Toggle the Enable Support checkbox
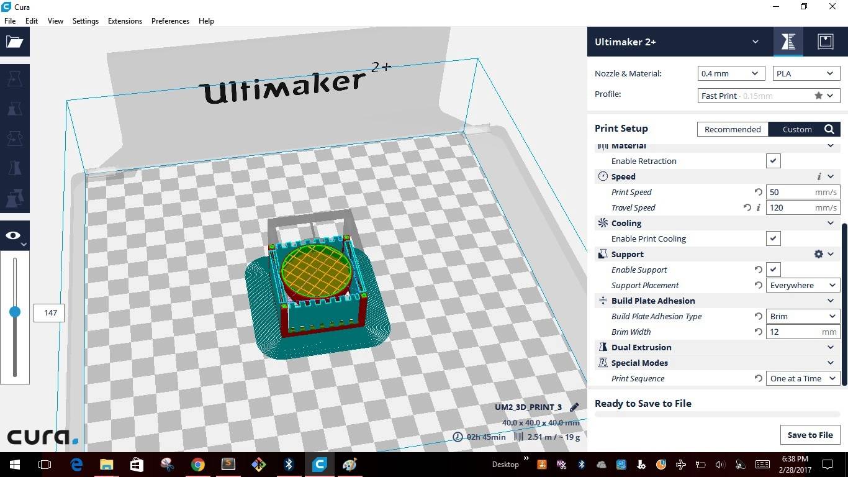The height and width of the screenshot is (477, 848). pyautogui.click(x=773, y=270)
